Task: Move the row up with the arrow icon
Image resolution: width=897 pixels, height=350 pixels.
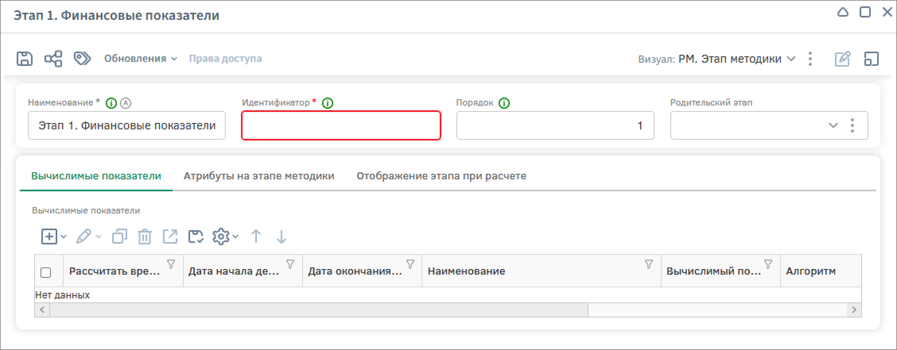Action: point(256,237)
